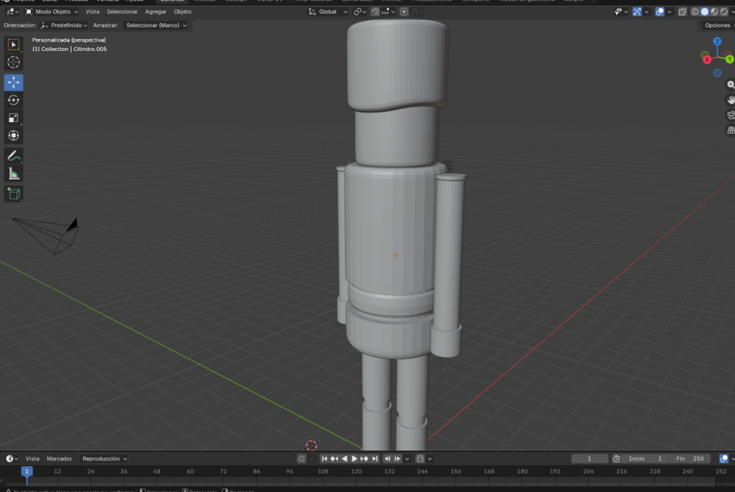This screenshot has height=492, width=735.
Task: Open the Agregar menu
Action: point(155,12)
